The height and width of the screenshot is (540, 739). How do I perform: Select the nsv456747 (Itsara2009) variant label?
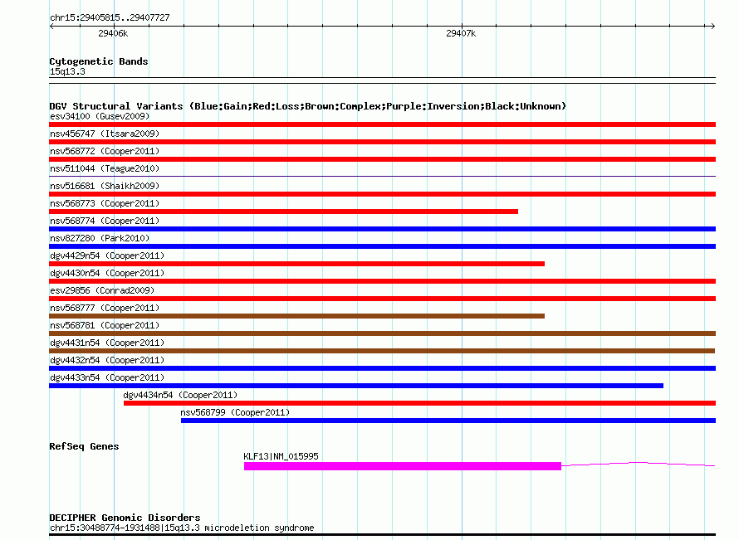(x=105, y=134)
